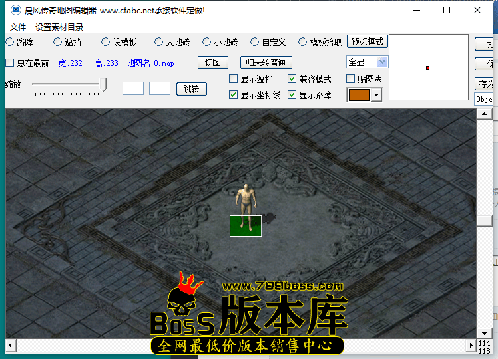
Task: Click the Obje text field at right edge
Action: pyautogui.click(x=484, y=99)
